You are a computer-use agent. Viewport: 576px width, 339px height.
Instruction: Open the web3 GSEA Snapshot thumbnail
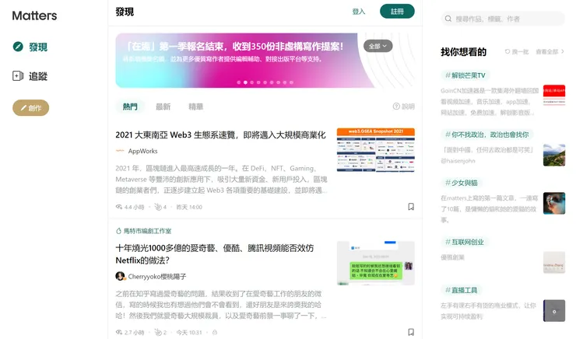coord(376,150)
